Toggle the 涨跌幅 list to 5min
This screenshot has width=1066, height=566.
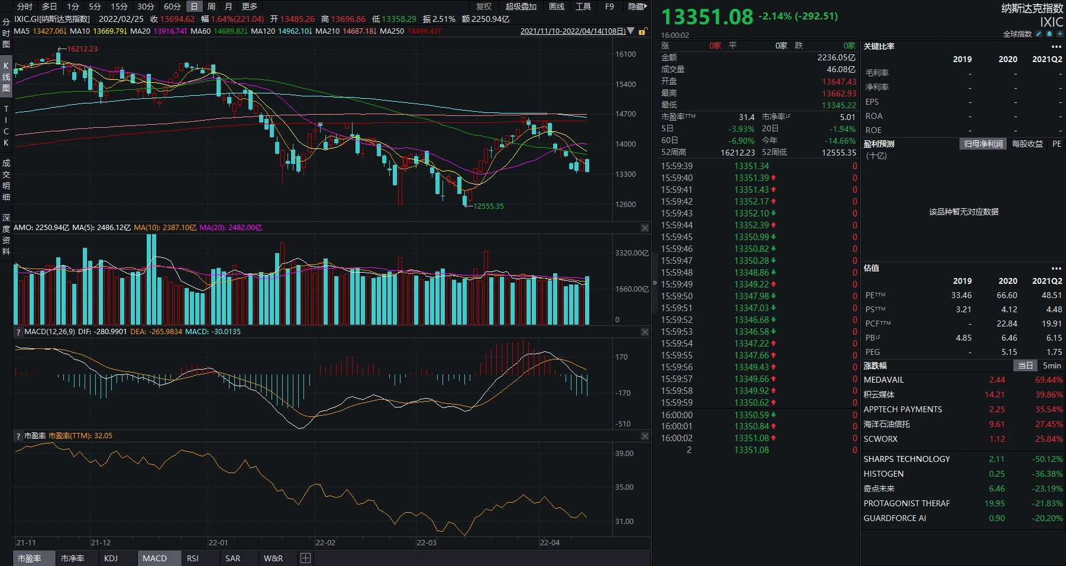1052,366
